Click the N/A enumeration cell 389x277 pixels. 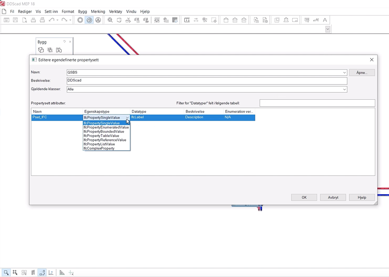[x=239, y=117]
